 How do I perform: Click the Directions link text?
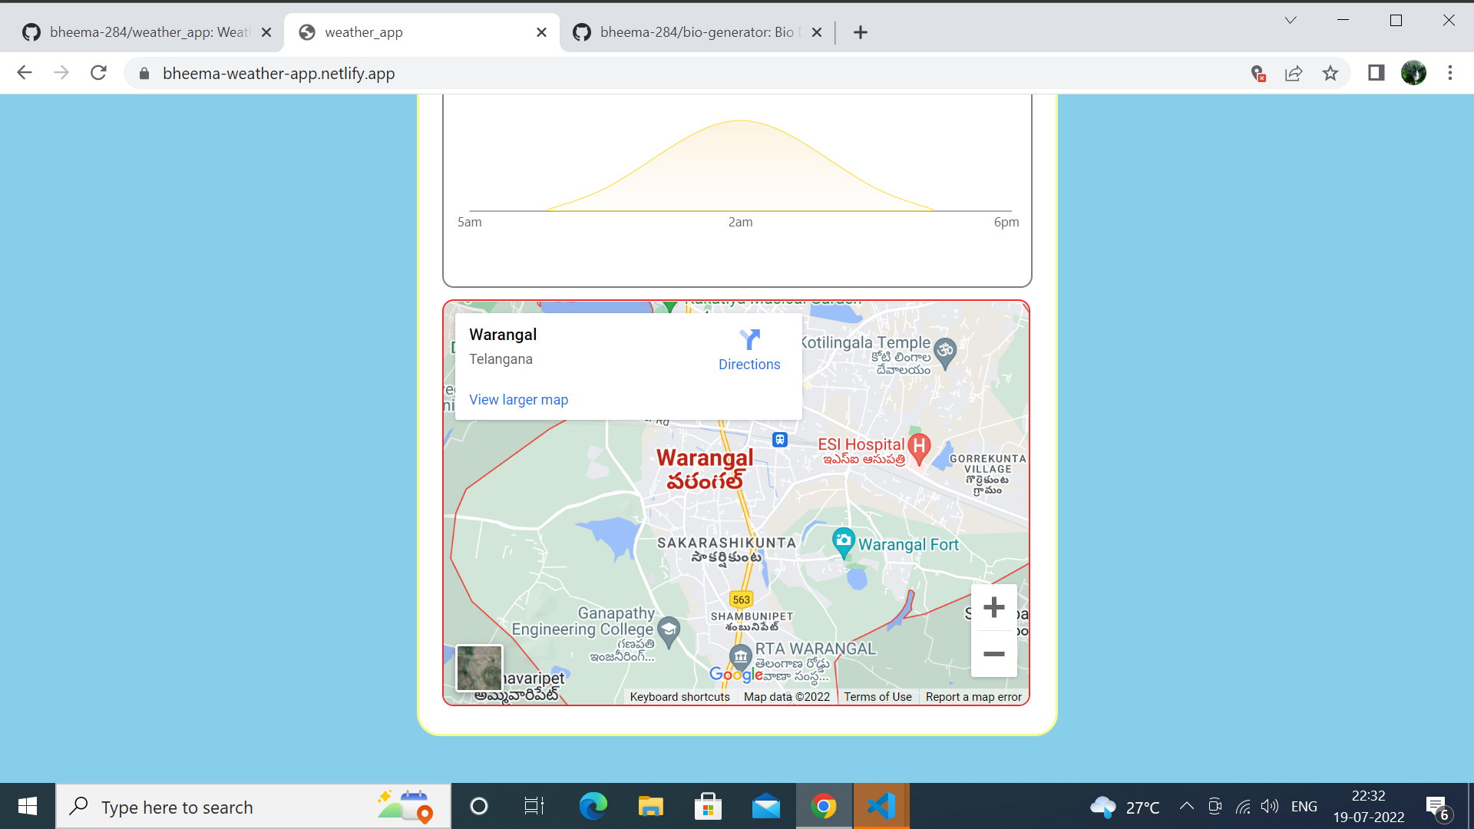click(749, 365)
